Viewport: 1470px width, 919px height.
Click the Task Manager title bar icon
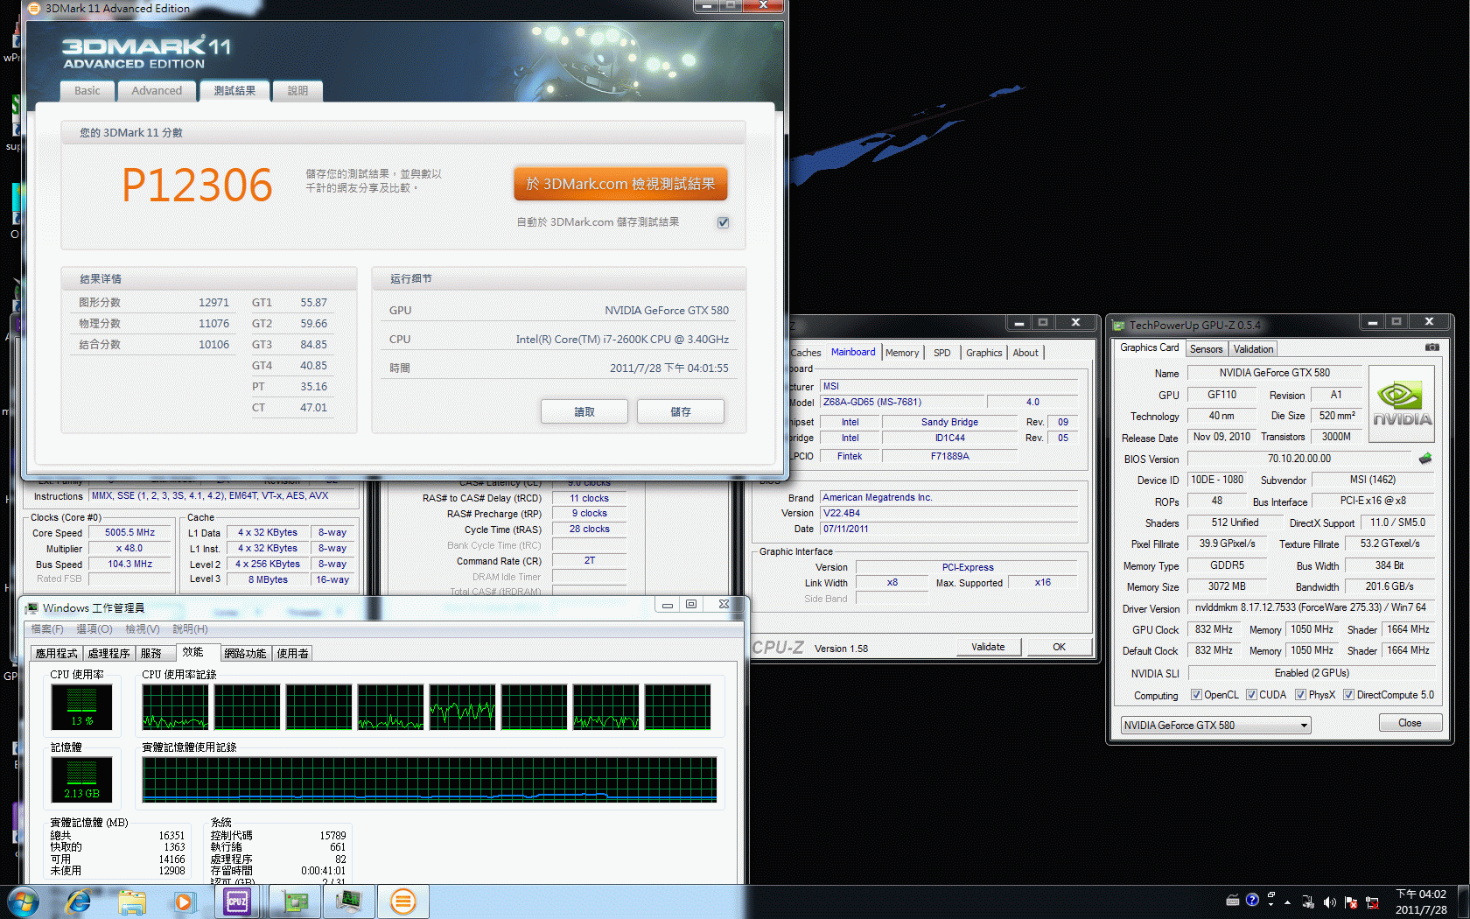[x=31, y=607]
